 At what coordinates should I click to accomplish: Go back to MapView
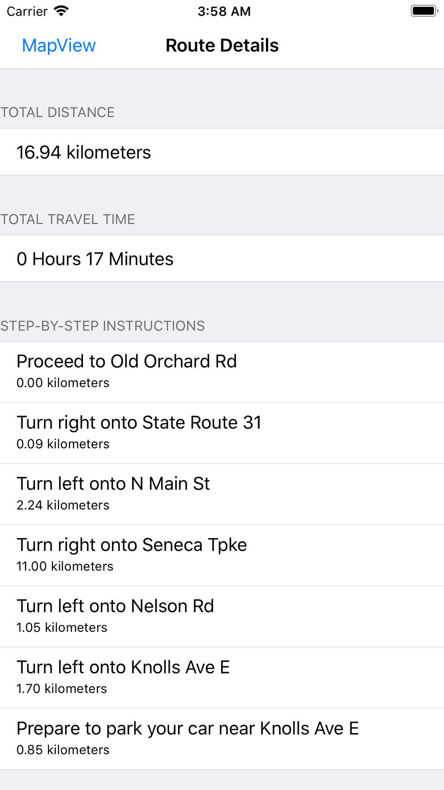point(59,45)
